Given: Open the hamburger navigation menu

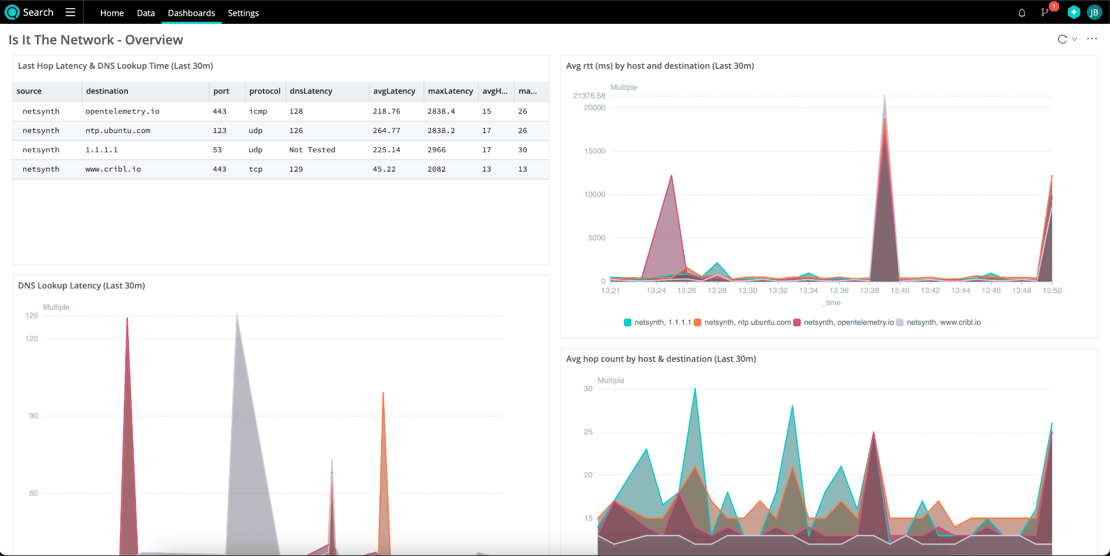Looking at the screenshot, I should pyautogui.click(x=70, y=12).
